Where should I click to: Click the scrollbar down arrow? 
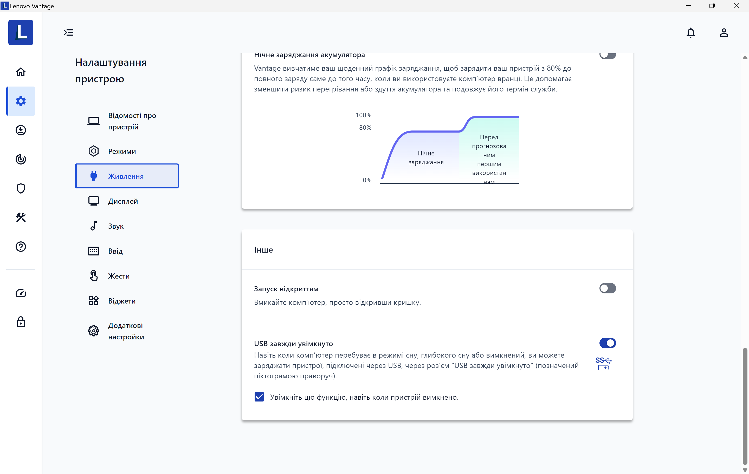point(745,470)
